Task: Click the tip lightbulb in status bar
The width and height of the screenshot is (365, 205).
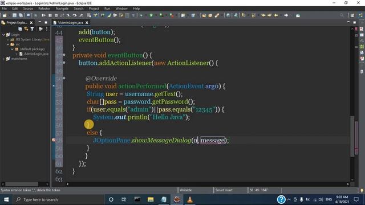Action: point(362,190)
